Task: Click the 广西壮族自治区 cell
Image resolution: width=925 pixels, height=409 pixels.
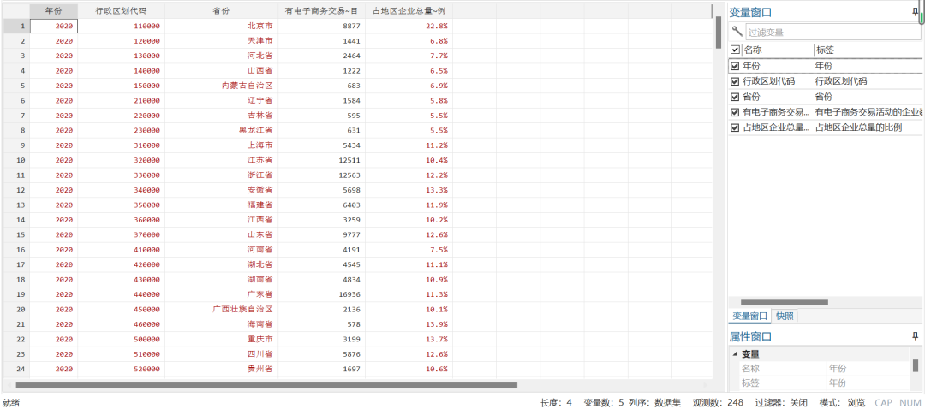Action: [221, 309]
